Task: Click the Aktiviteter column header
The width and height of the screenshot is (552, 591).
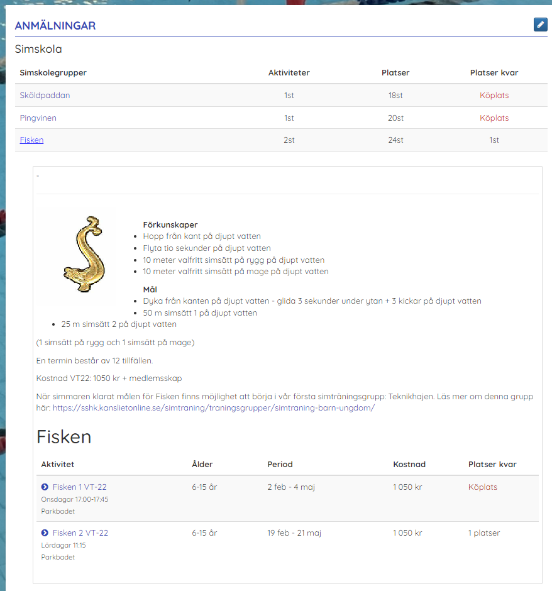Action: (289, 73)
